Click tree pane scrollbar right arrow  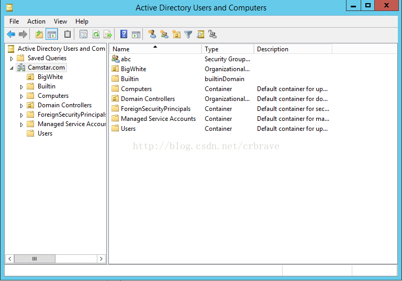tap(101, 258)
